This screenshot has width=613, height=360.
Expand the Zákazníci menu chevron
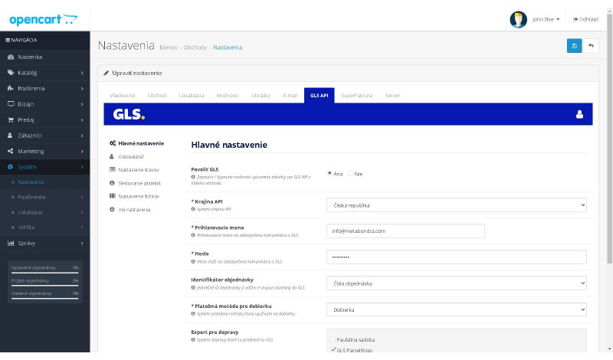tap(82, 136)
